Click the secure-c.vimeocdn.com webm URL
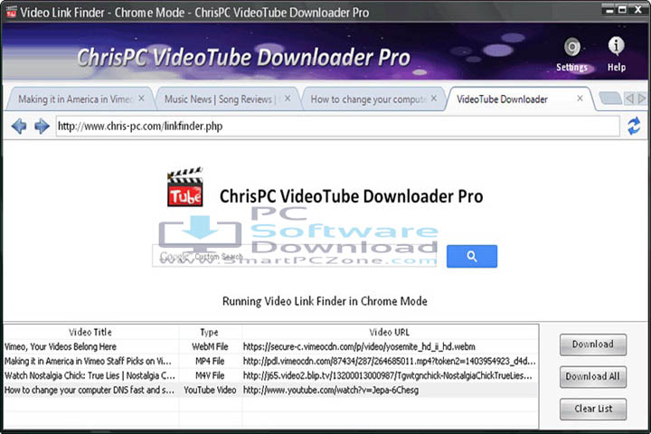This screenshot has width=651, height=434. (x=359, y=347)
